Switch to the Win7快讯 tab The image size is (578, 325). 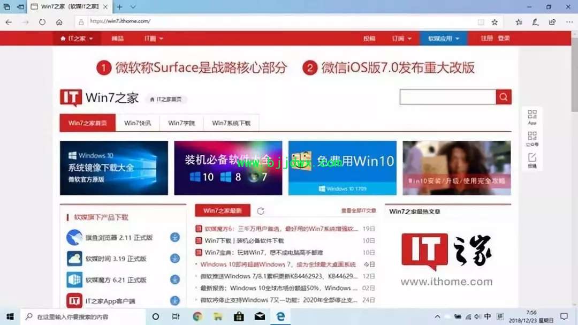click(138, 123)
